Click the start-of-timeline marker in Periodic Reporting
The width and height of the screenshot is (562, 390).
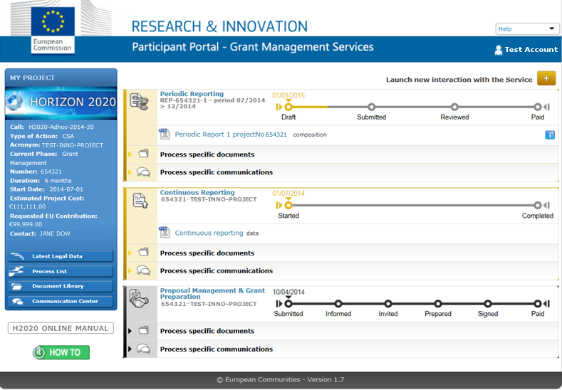279,107
